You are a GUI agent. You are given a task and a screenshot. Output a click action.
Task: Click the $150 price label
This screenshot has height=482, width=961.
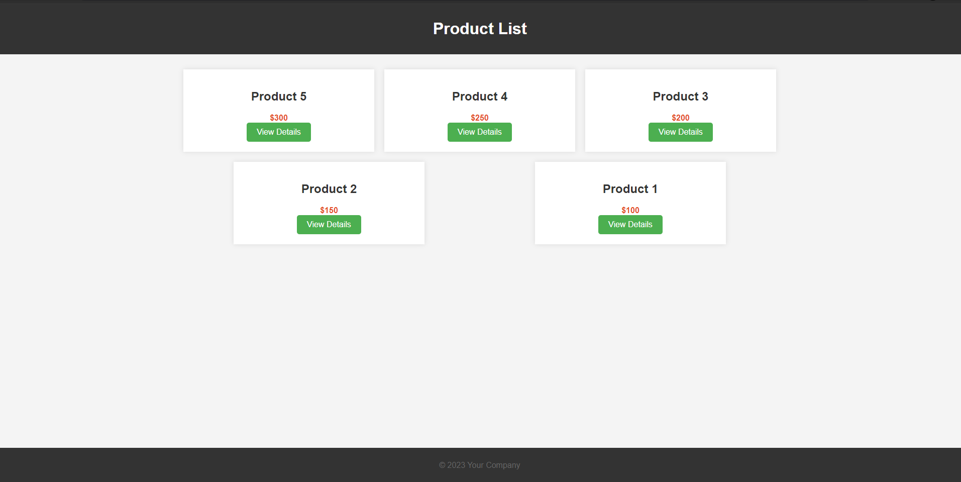pyautogui.click(x=329, y=210)
